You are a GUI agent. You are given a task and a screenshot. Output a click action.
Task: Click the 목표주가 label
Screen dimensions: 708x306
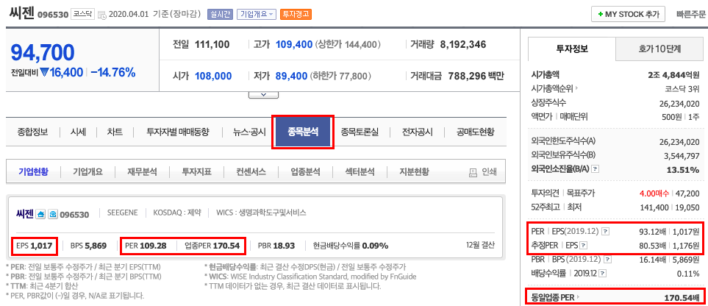(x=580, y=193)
